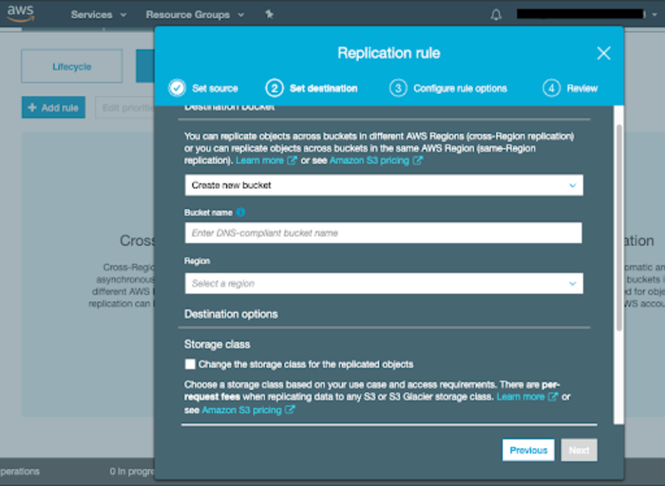Image resolution: width=665 pixels, height=486 pixels.
Task: Click the Add rule button
Action: coord(53,107)
